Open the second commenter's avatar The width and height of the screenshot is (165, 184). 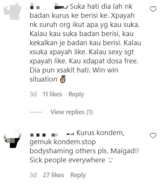click(12, 138)
